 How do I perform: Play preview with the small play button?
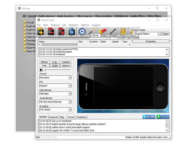41,70
